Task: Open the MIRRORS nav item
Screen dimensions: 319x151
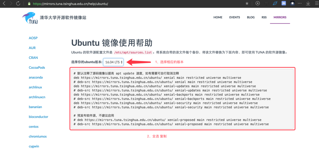Action: [280, 17]
